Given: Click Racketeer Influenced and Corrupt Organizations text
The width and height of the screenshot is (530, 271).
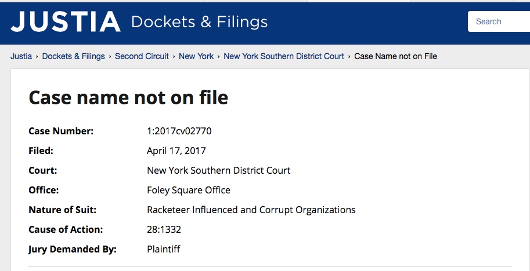Looking at the screenshot, I should (x=251, y=210).
